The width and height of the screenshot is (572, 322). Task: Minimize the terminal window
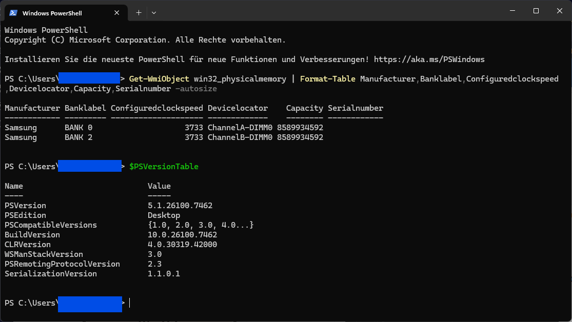pyautogui.click(x=512, y=11)
